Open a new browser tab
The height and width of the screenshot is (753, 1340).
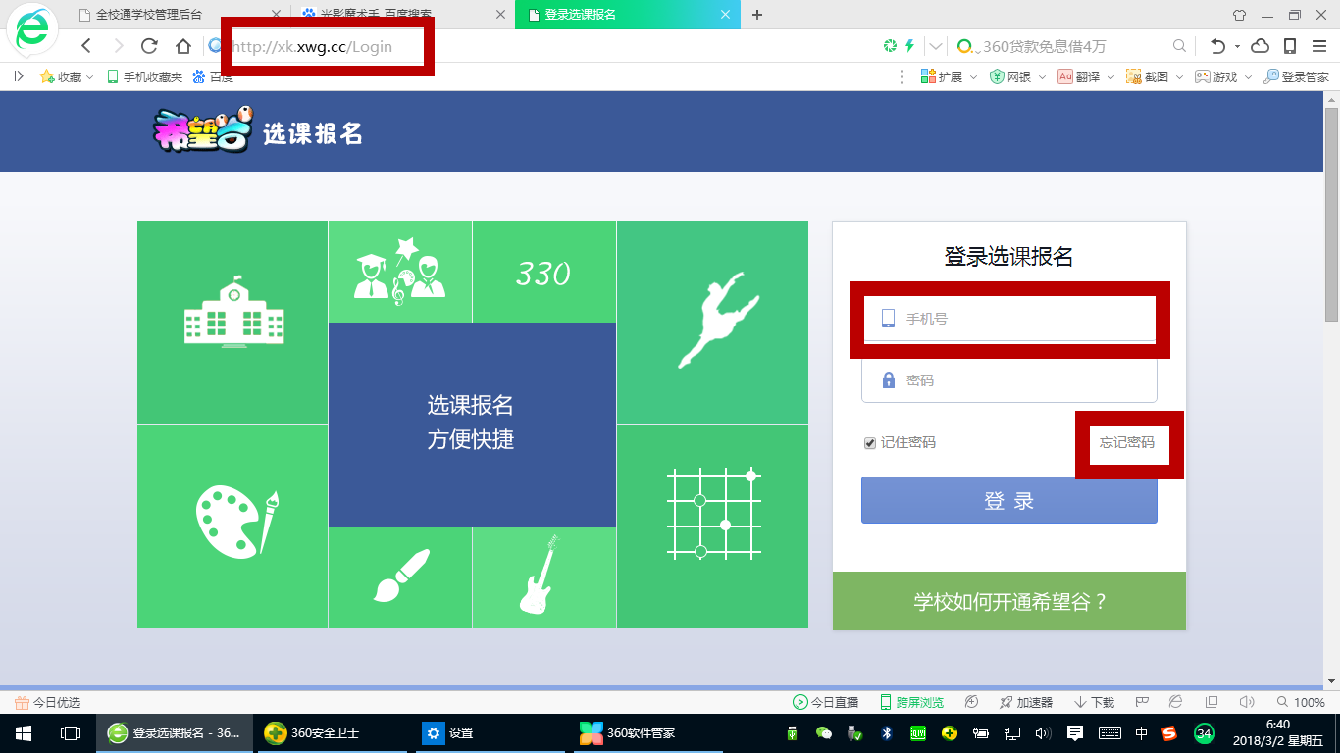(756, 15)
